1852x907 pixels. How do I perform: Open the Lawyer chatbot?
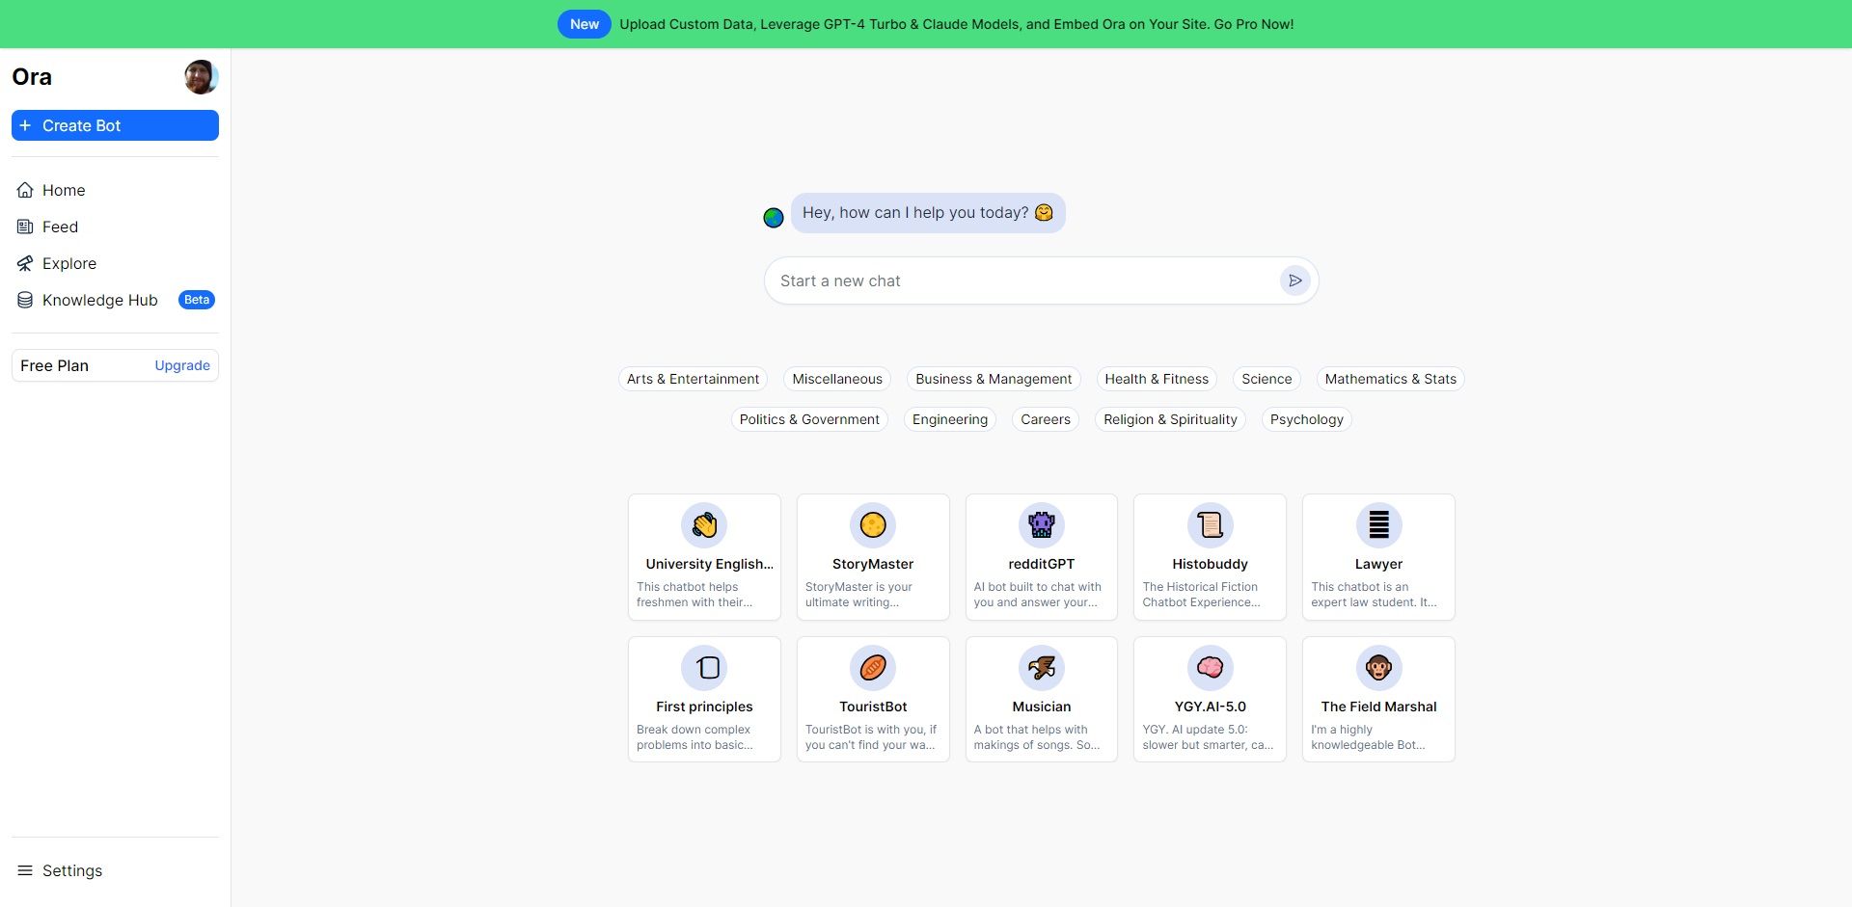click(x=1377, y=557)
